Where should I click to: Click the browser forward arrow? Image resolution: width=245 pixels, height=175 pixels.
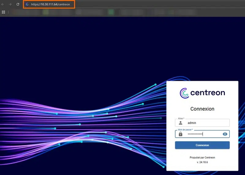(10, 4)
